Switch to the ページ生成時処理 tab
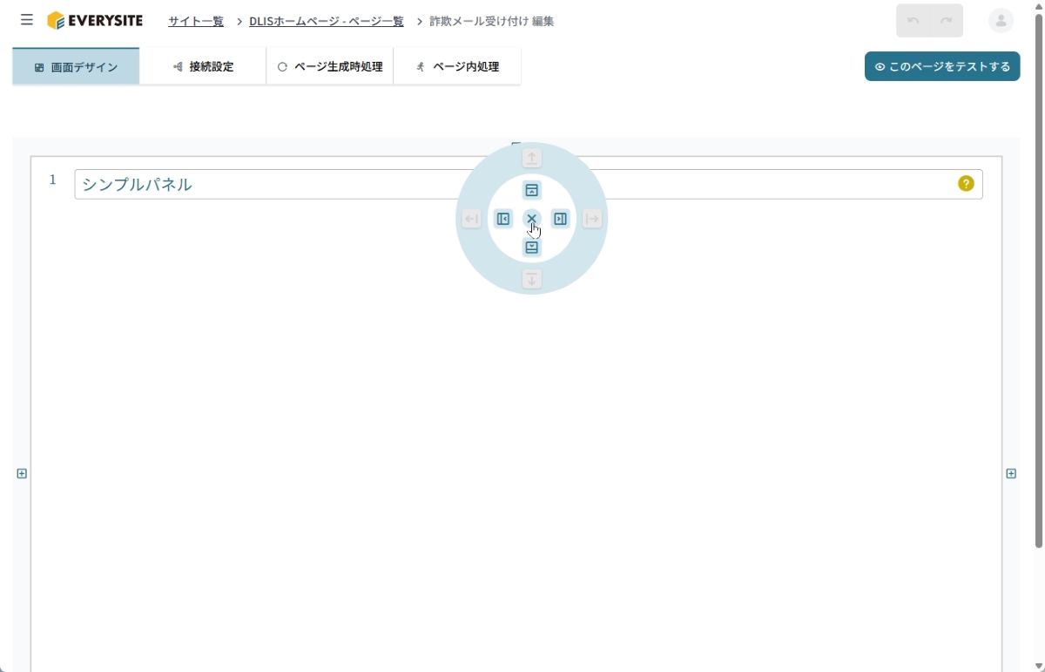Viewport: 1045px width, 672px height. [x=330, y=66]
